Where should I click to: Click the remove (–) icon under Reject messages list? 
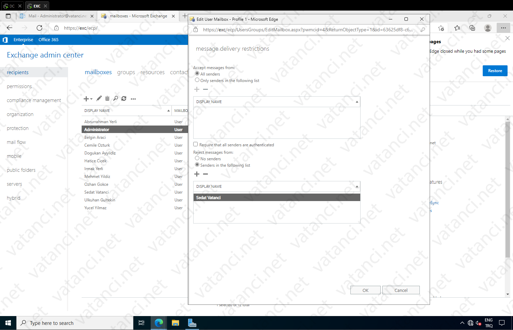[205, 174]
